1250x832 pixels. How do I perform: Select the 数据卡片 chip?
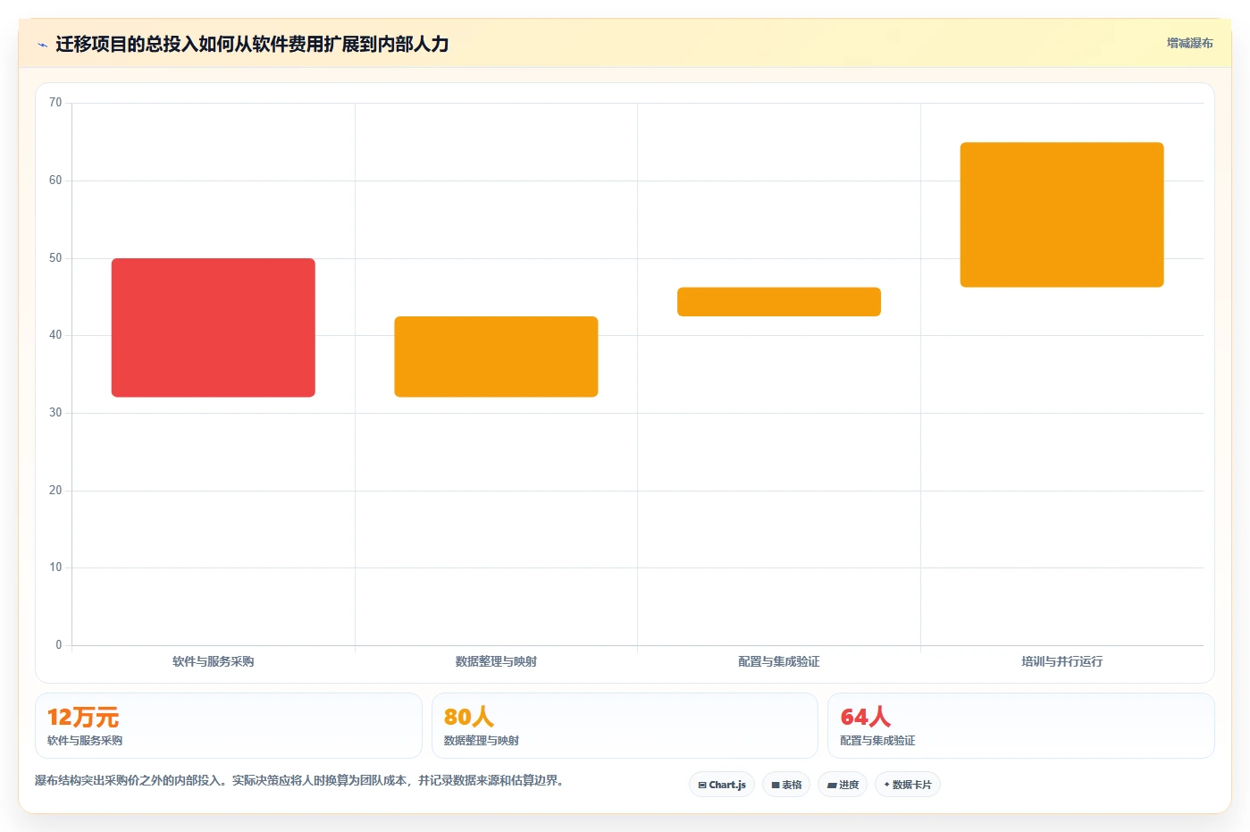[x=908, y=785]
